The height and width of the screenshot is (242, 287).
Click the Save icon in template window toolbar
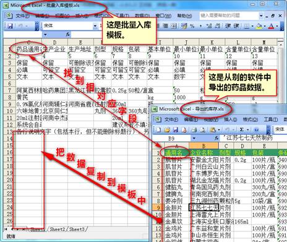(10, 26)
